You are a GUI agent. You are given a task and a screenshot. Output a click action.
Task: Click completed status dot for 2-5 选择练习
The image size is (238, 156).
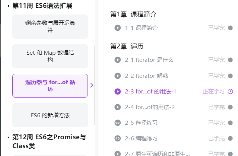[x=230, y=122]
